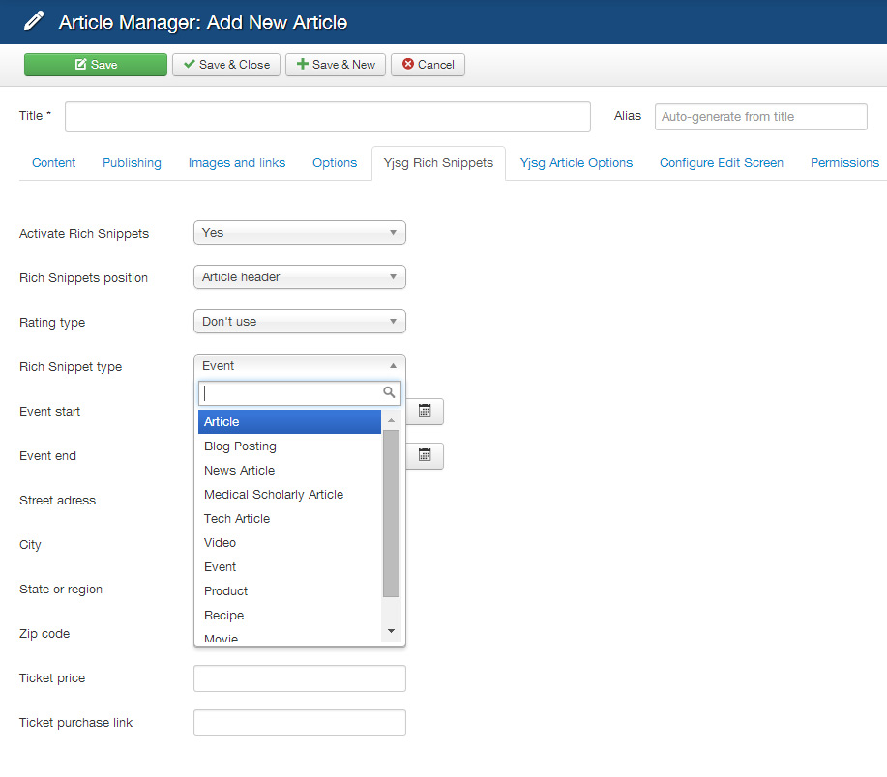
Task: Click the Rich Snippets position label
Action: (x=83, y=278)
